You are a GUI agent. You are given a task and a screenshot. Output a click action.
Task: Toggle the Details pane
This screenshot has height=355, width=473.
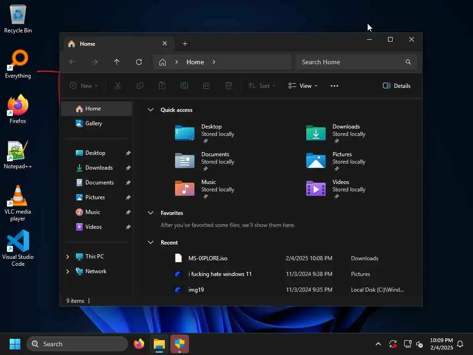[x=397, y=86]
